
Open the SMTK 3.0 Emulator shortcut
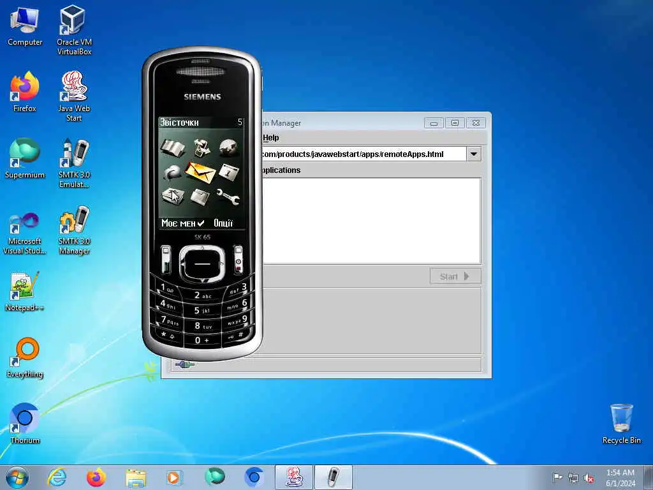coord(74,163)
